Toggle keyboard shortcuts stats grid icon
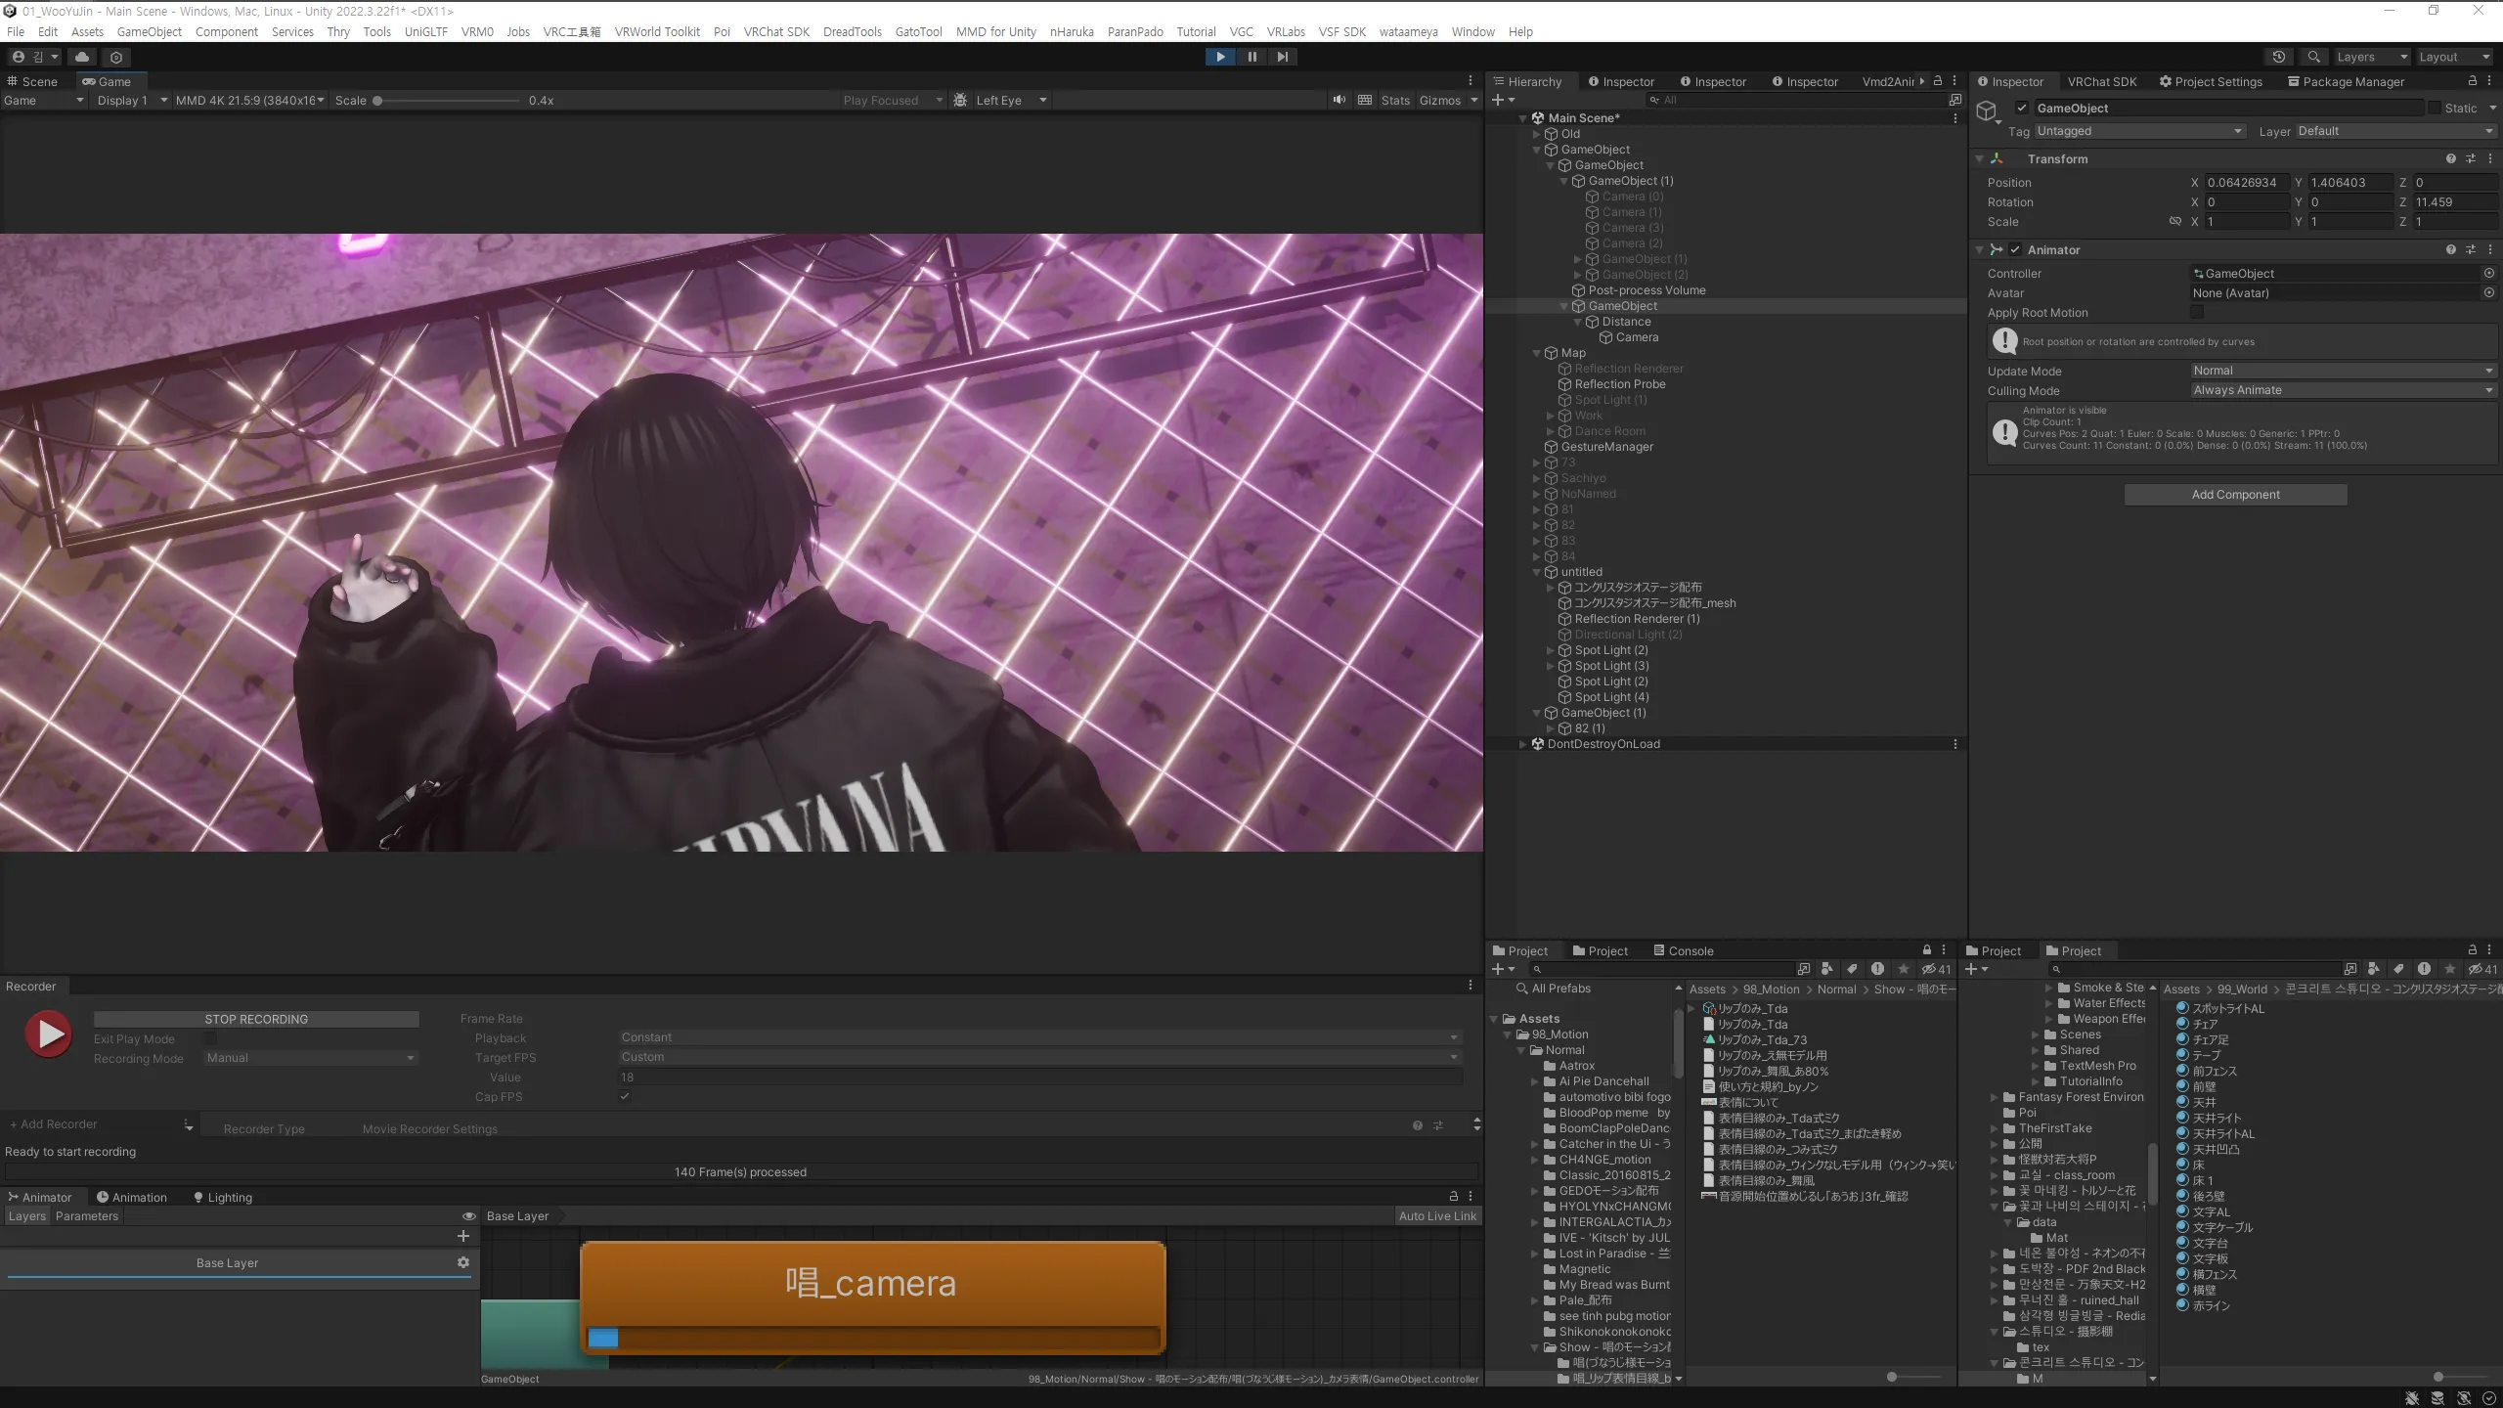The height and width of the screenshot is (1408, 2503). coord(1365,100)
